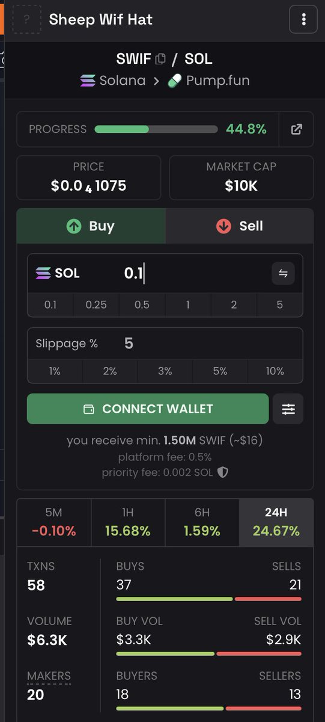Copy the SWIF token address
The height and width of the screenshot is (722, 325).
160,59
